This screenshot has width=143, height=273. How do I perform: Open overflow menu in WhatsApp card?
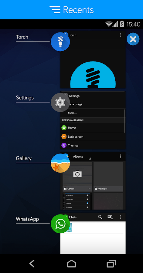pyautogui.click(x=120, y=217)
